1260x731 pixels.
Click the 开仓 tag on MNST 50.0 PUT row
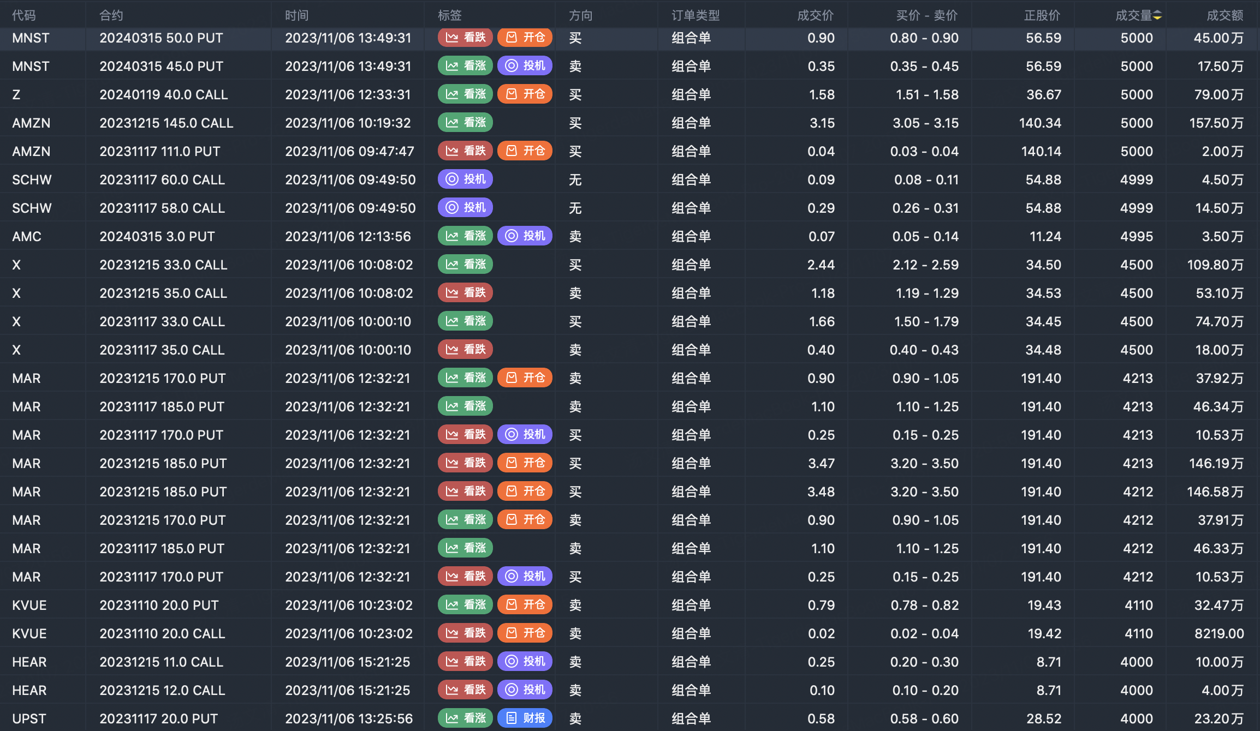(525, 38)
